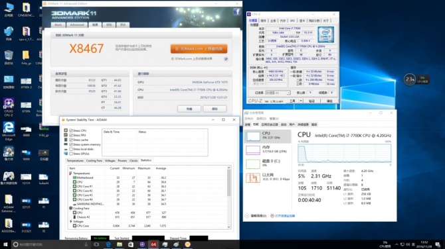Open the Action Center notification icon
Viewport: 445px width, 249px height.
(x=438, y=244)
